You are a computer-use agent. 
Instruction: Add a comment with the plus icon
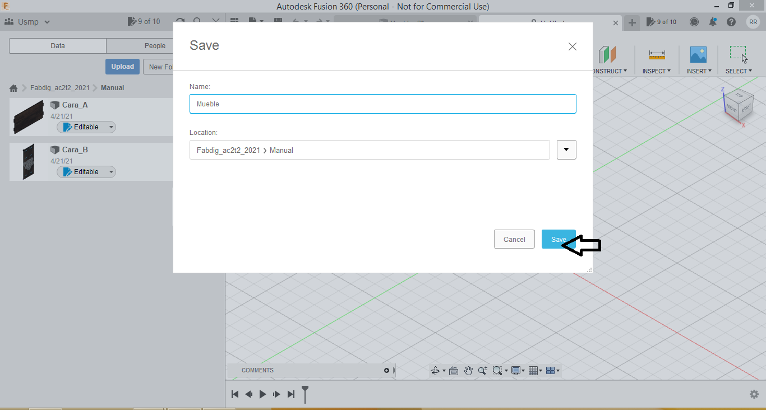[386, 371]
